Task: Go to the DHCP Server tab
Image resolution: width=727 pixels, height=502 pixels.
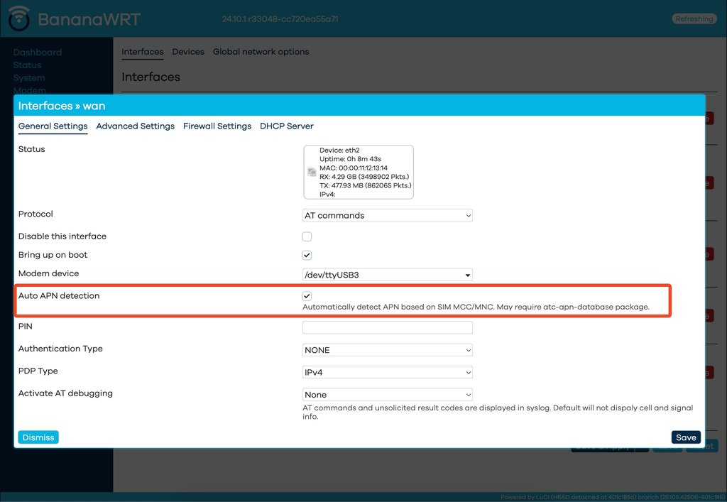Action: tap(286, 126)
